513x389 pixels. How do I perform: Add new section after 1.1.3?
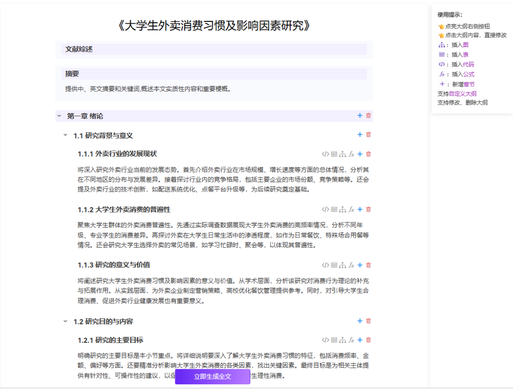click(360, 265)
